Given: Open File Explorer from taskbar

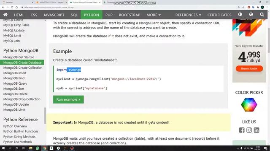Looking at the screenshot, I should [x=31, y=148].
